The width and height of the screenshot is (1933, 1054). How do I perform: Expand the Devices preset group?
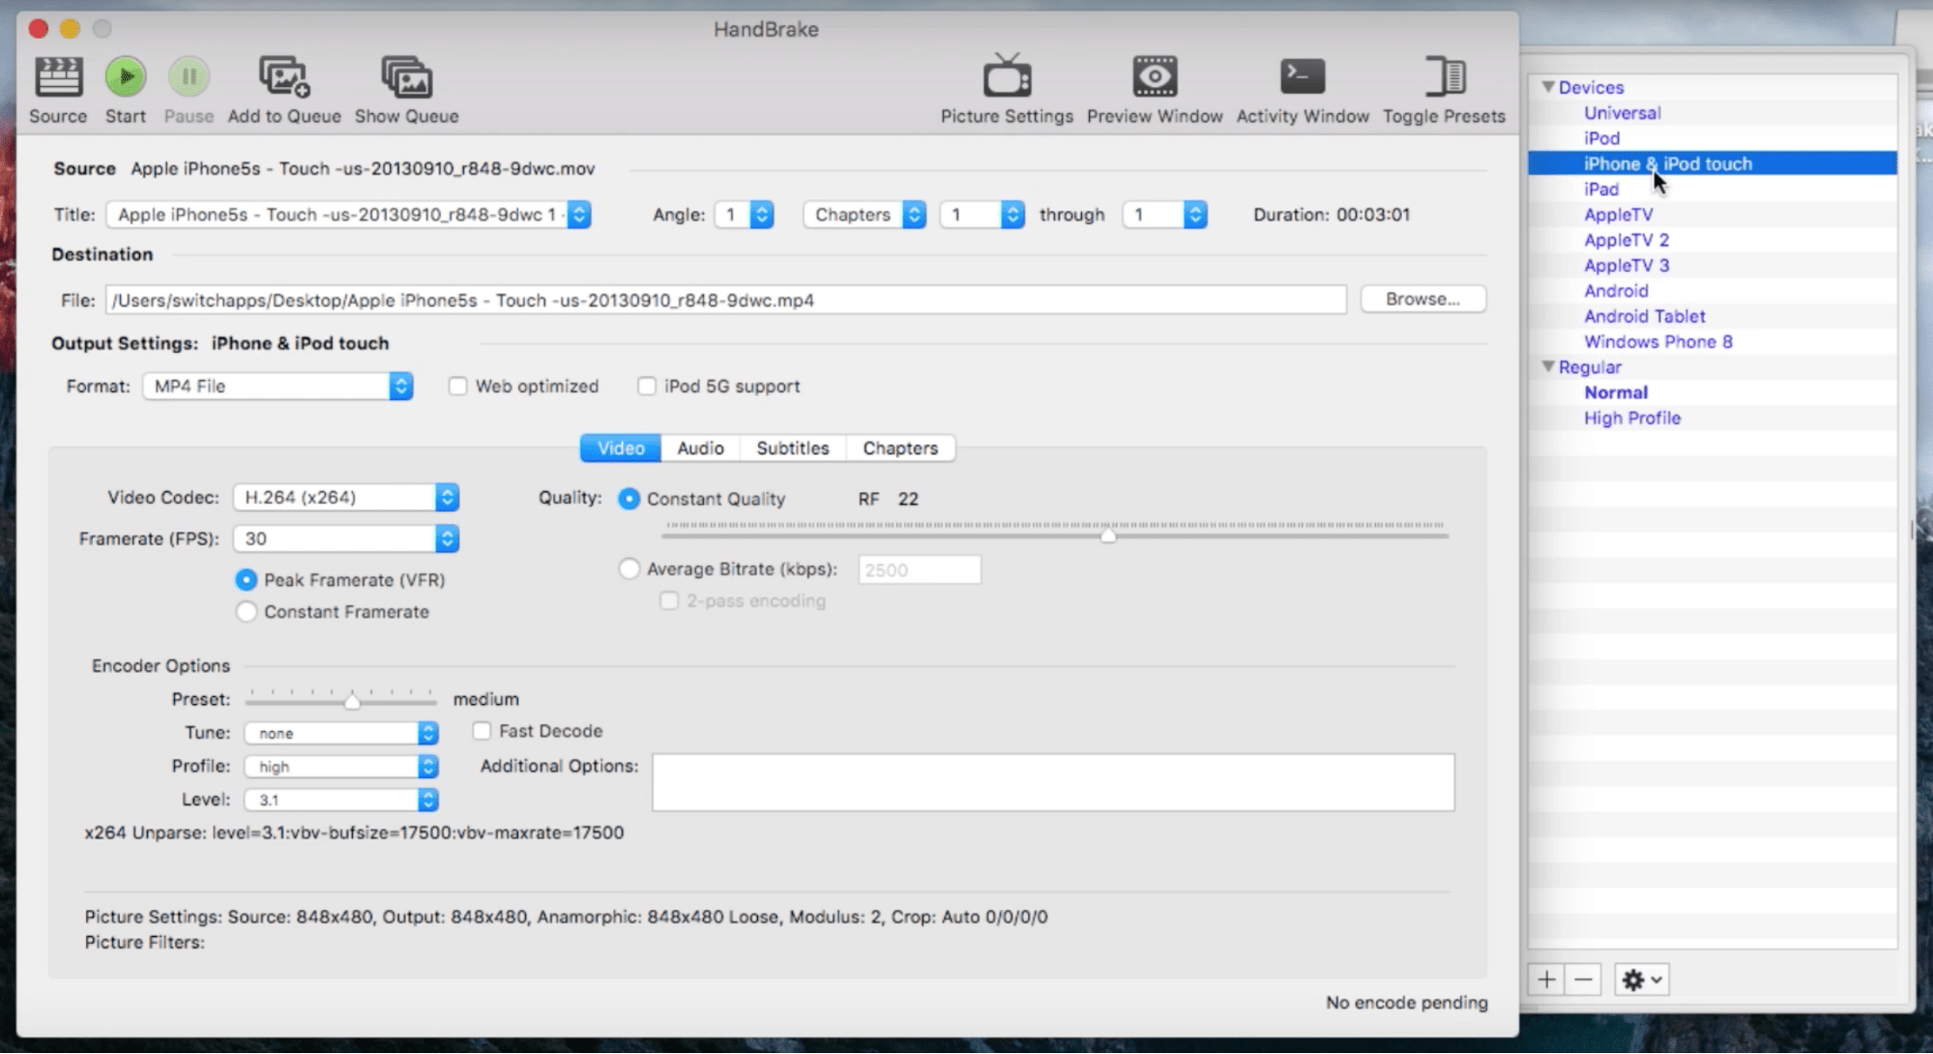[x=1548, y=87]
